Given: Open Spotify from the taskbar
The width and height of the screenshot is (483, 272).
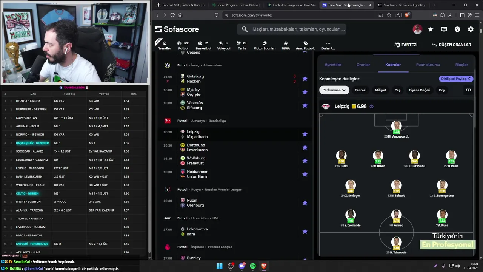Looking at the screenshot, I should (253, 266).
